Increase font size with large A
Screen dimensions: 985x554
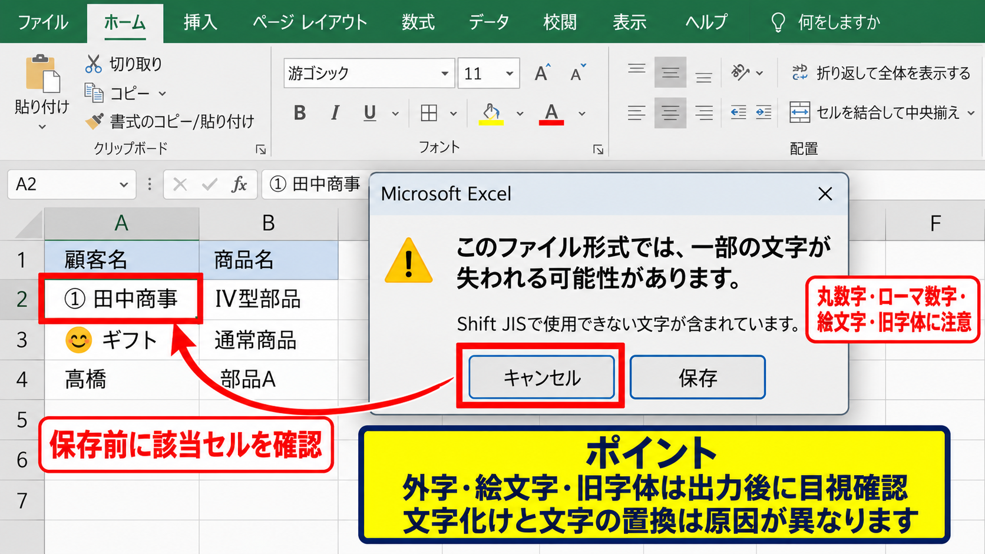click(543, 73)
